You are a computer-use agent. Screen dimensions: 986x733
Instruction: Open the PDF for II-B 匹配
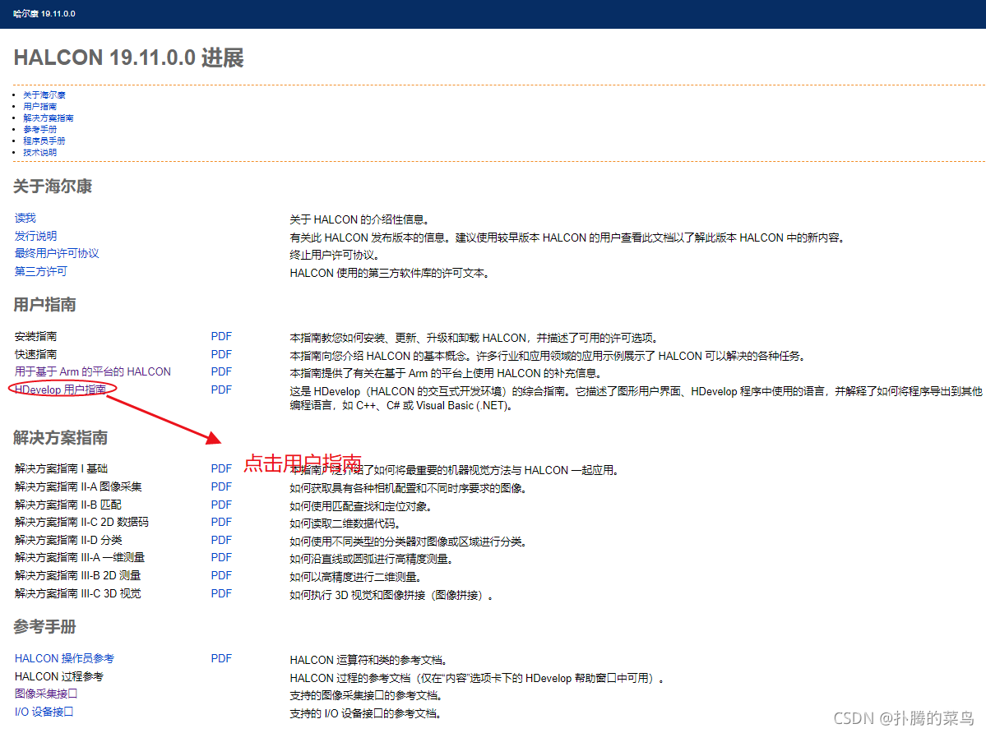[221, 505]
